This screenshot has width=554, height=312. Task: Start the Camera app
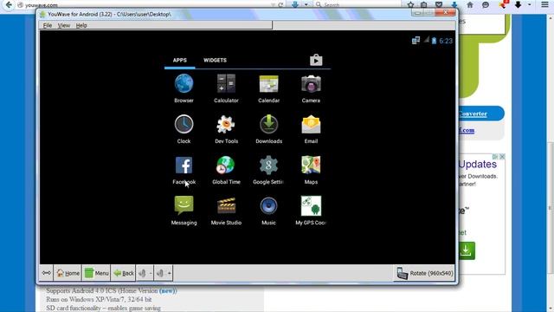pos(311,88)
